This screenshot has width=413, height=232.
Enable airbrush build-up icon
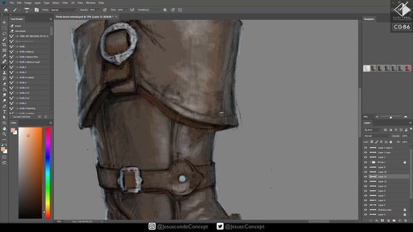click(x=132, y=10)
